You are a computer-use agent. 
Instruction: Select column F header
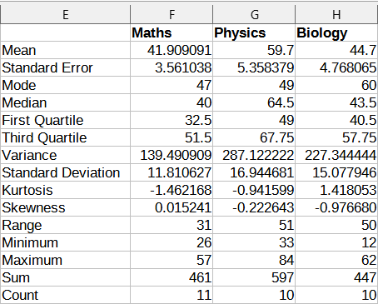pos(172,14)
